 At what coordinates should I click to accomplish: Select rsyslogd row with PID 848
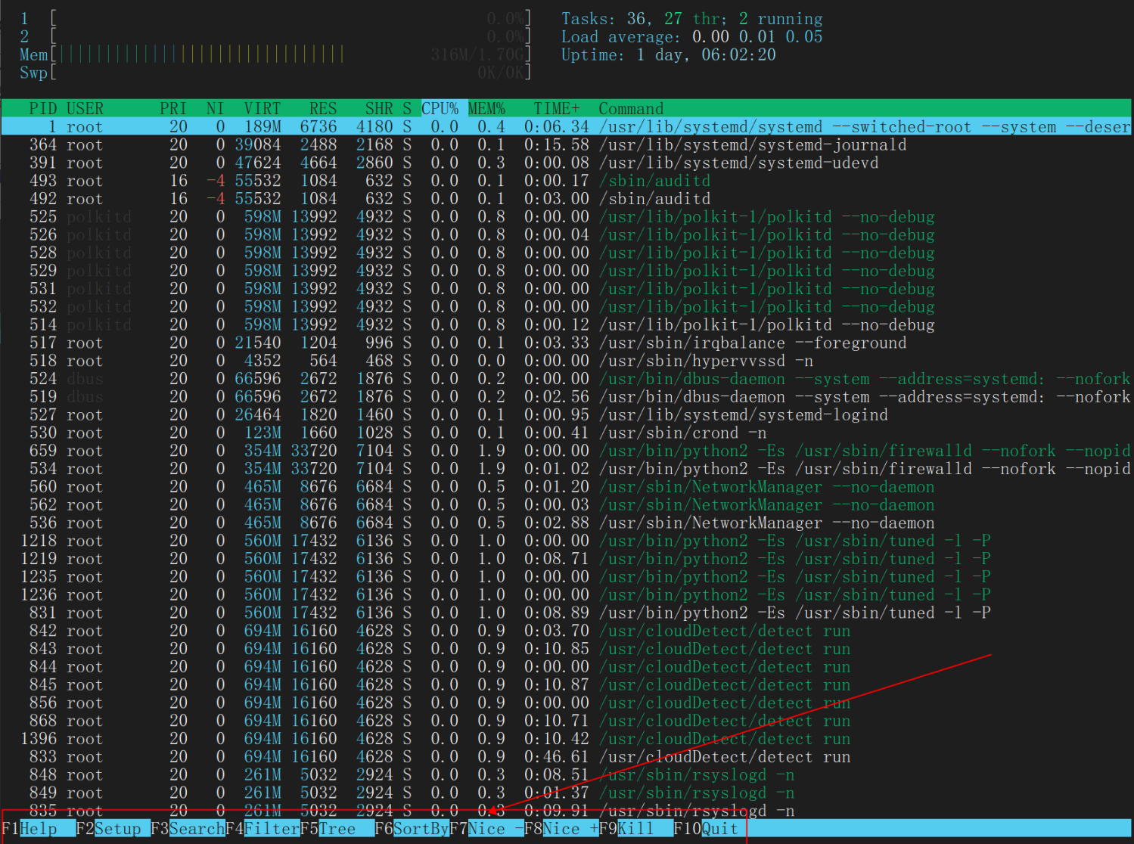coord(567,775)
